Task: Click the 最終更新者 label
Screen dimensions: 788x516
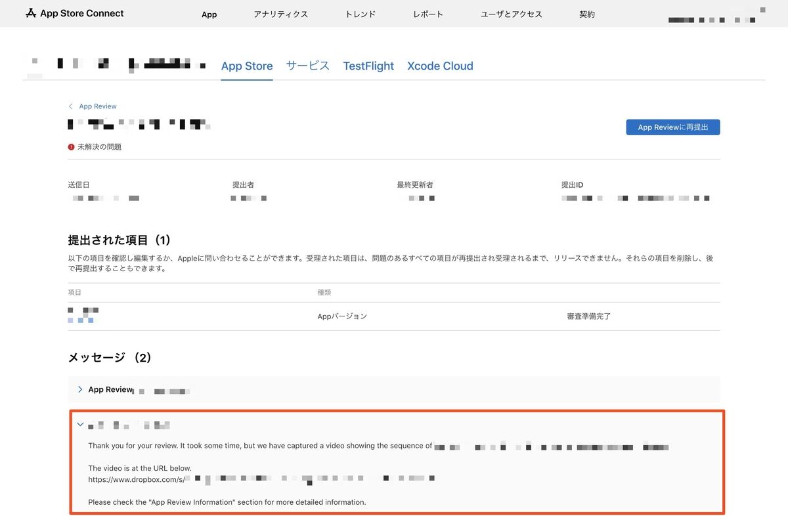Action: (x=415, y=185)
